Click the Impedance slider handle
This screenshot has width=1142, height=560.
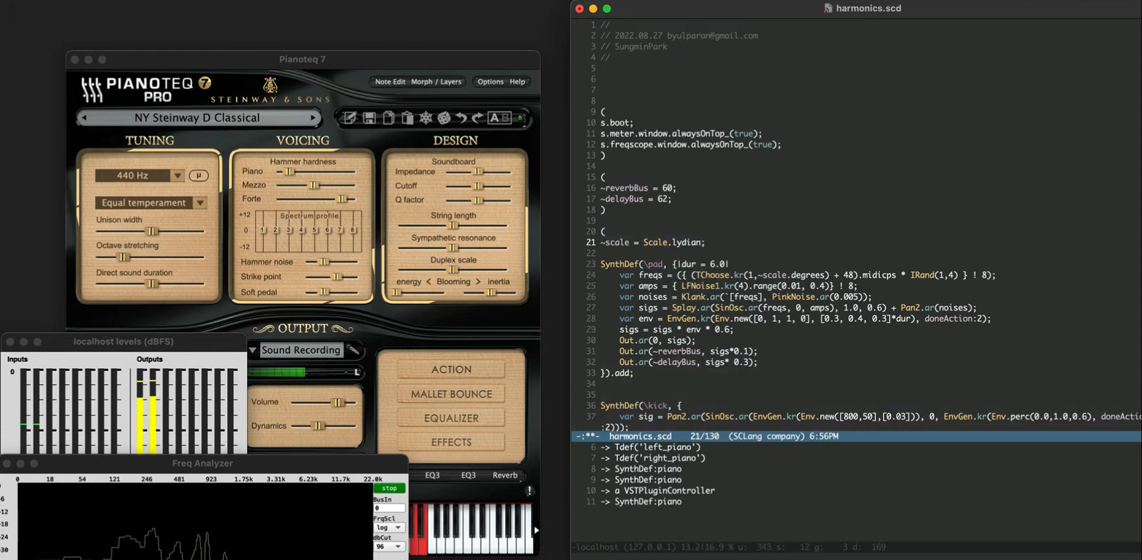(477, 172)
